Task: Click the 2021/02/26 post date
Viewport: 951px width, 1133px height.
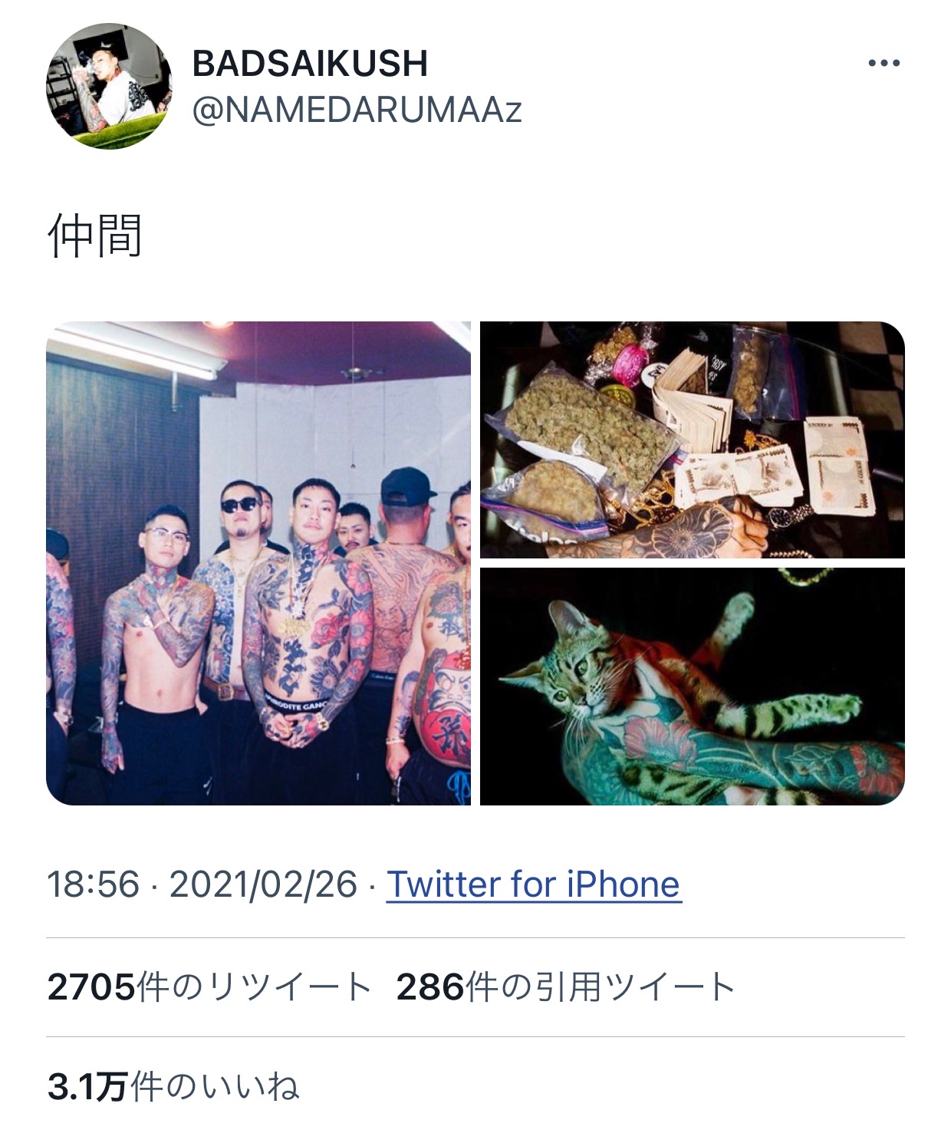Action: (x=263, y=884)
